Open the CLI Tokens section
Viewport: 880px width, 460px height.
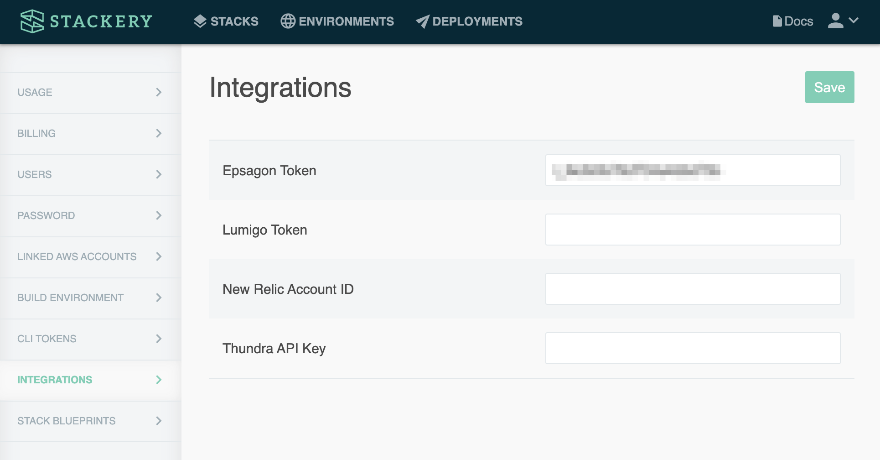click(x=90, y=339)
